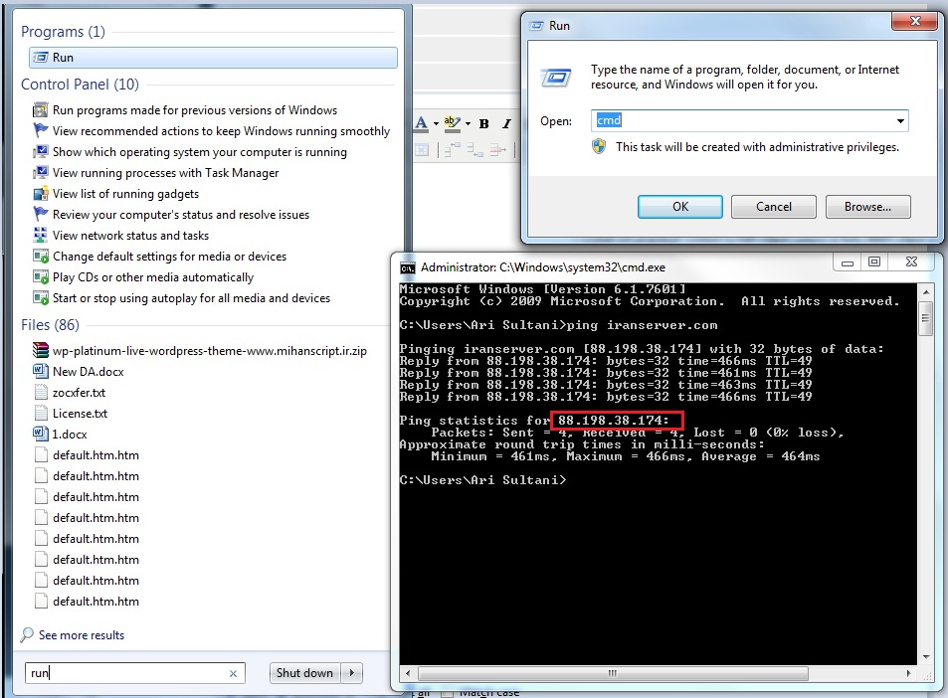
Task: Click the cmd horizontal scrollbar left arrow
Action: click(x=408, y=673)
